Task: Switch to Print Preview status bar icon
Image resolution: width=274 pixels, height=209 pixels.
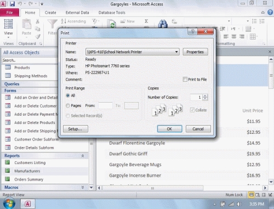Action: point(258,195)
